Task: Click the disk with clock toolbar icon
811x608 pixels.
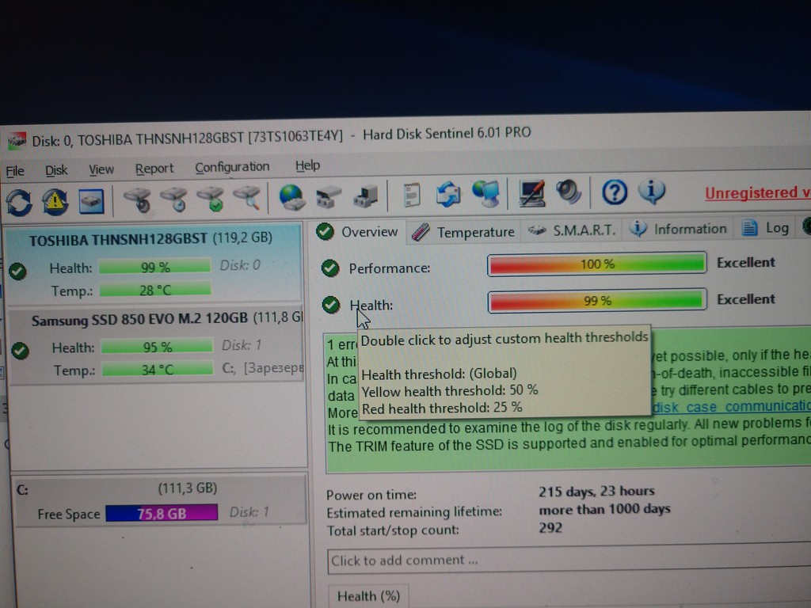Action: 173,199
